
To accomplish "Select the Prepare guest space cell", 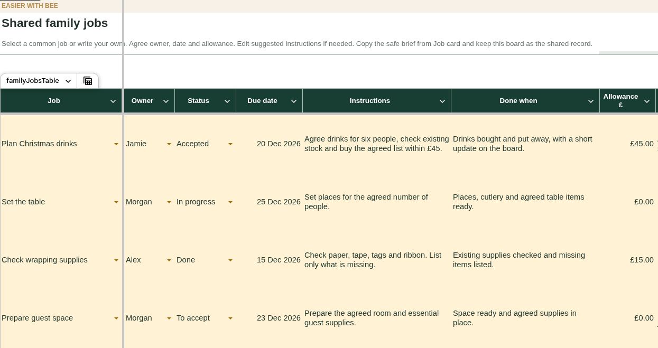I will pos(61,318).
